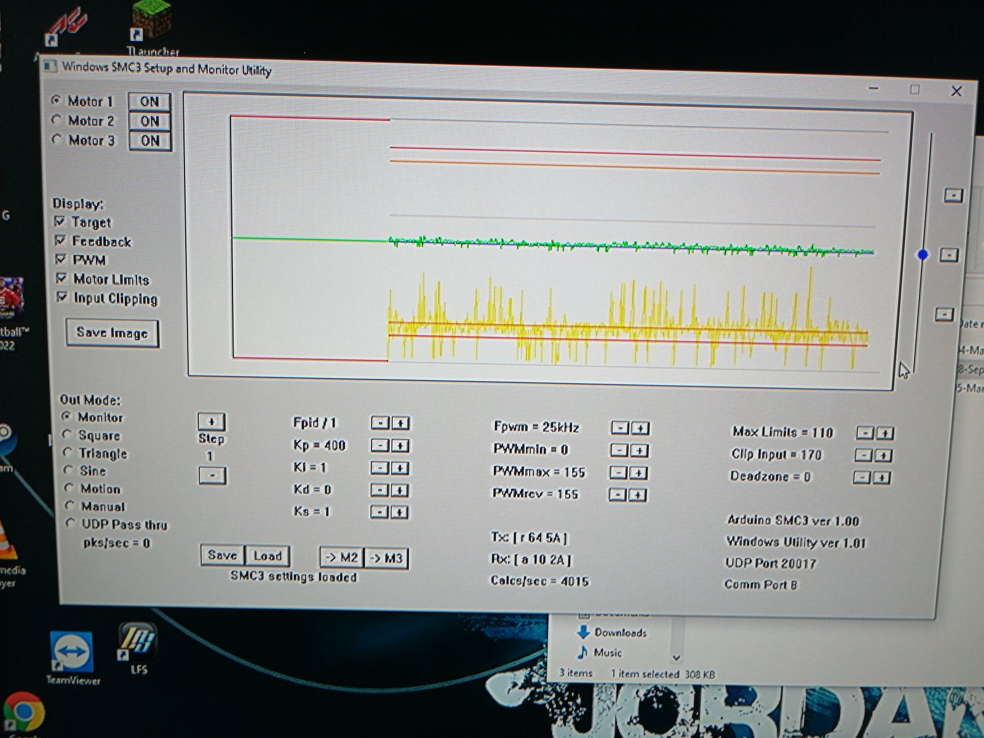Increase the PWMrev value

(638, 495)
